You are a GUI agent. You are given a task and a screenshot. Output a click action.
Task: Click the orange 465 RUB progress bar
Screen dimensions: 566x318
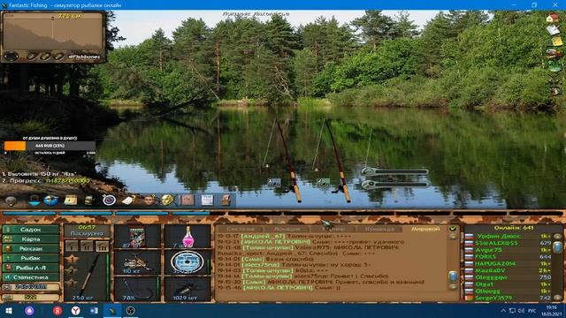click(50, 146)
